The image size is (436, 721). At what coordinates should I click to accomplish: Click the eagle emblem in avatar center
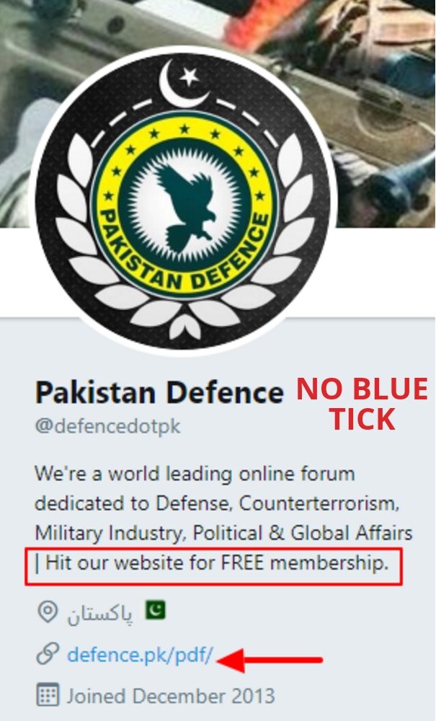[x=184, y=208]
